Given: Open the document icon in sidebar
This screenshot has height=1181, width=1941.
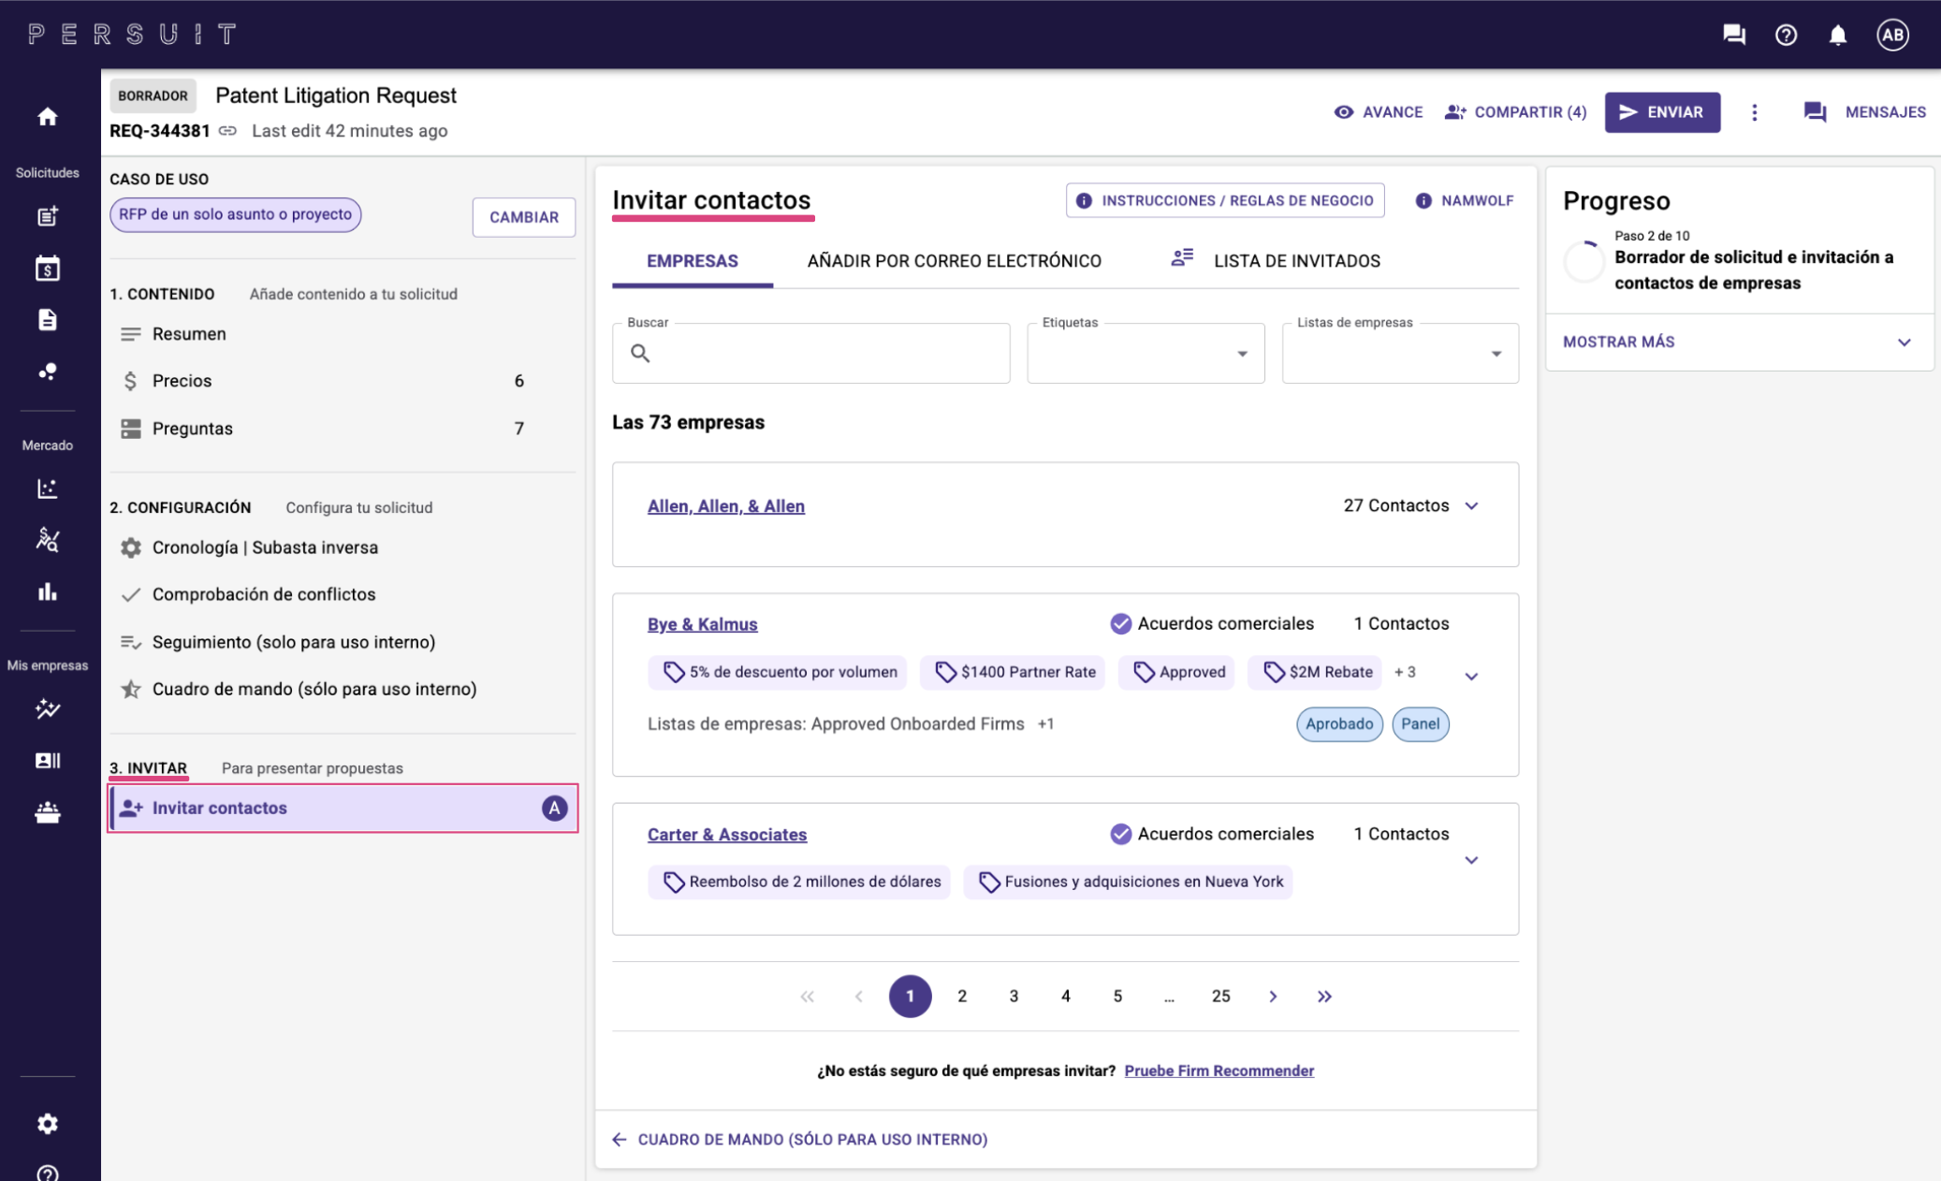Looking at the screenshot, I should [48, 320].
